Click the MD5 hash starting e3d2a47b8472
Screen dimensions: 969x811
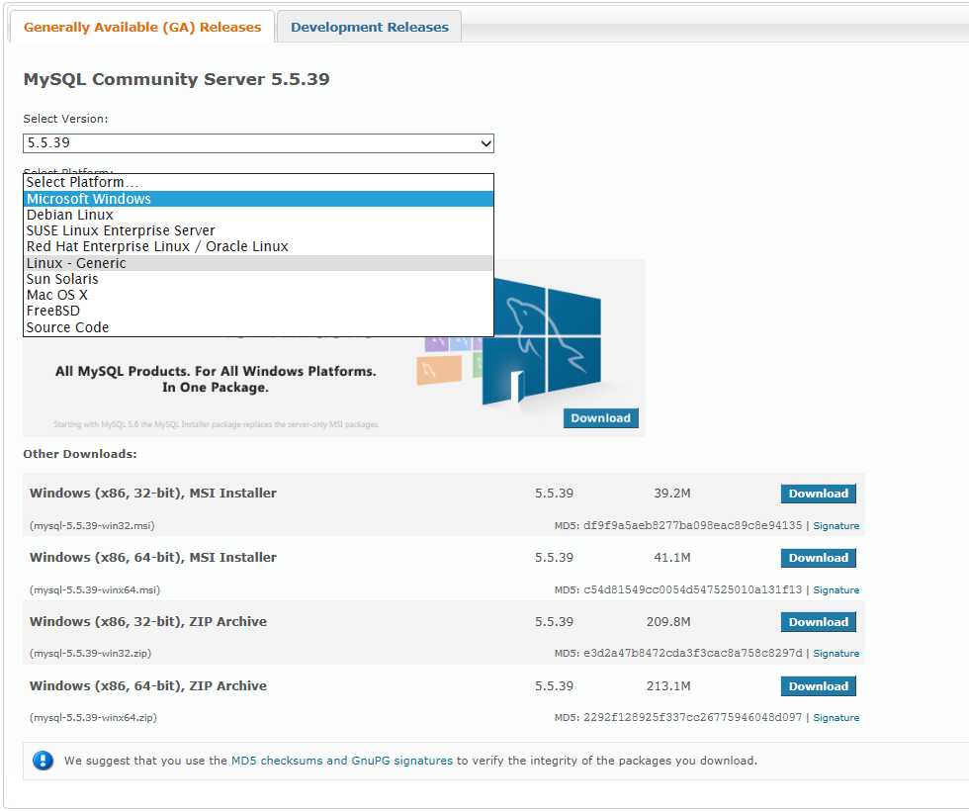tap(693, 653)
